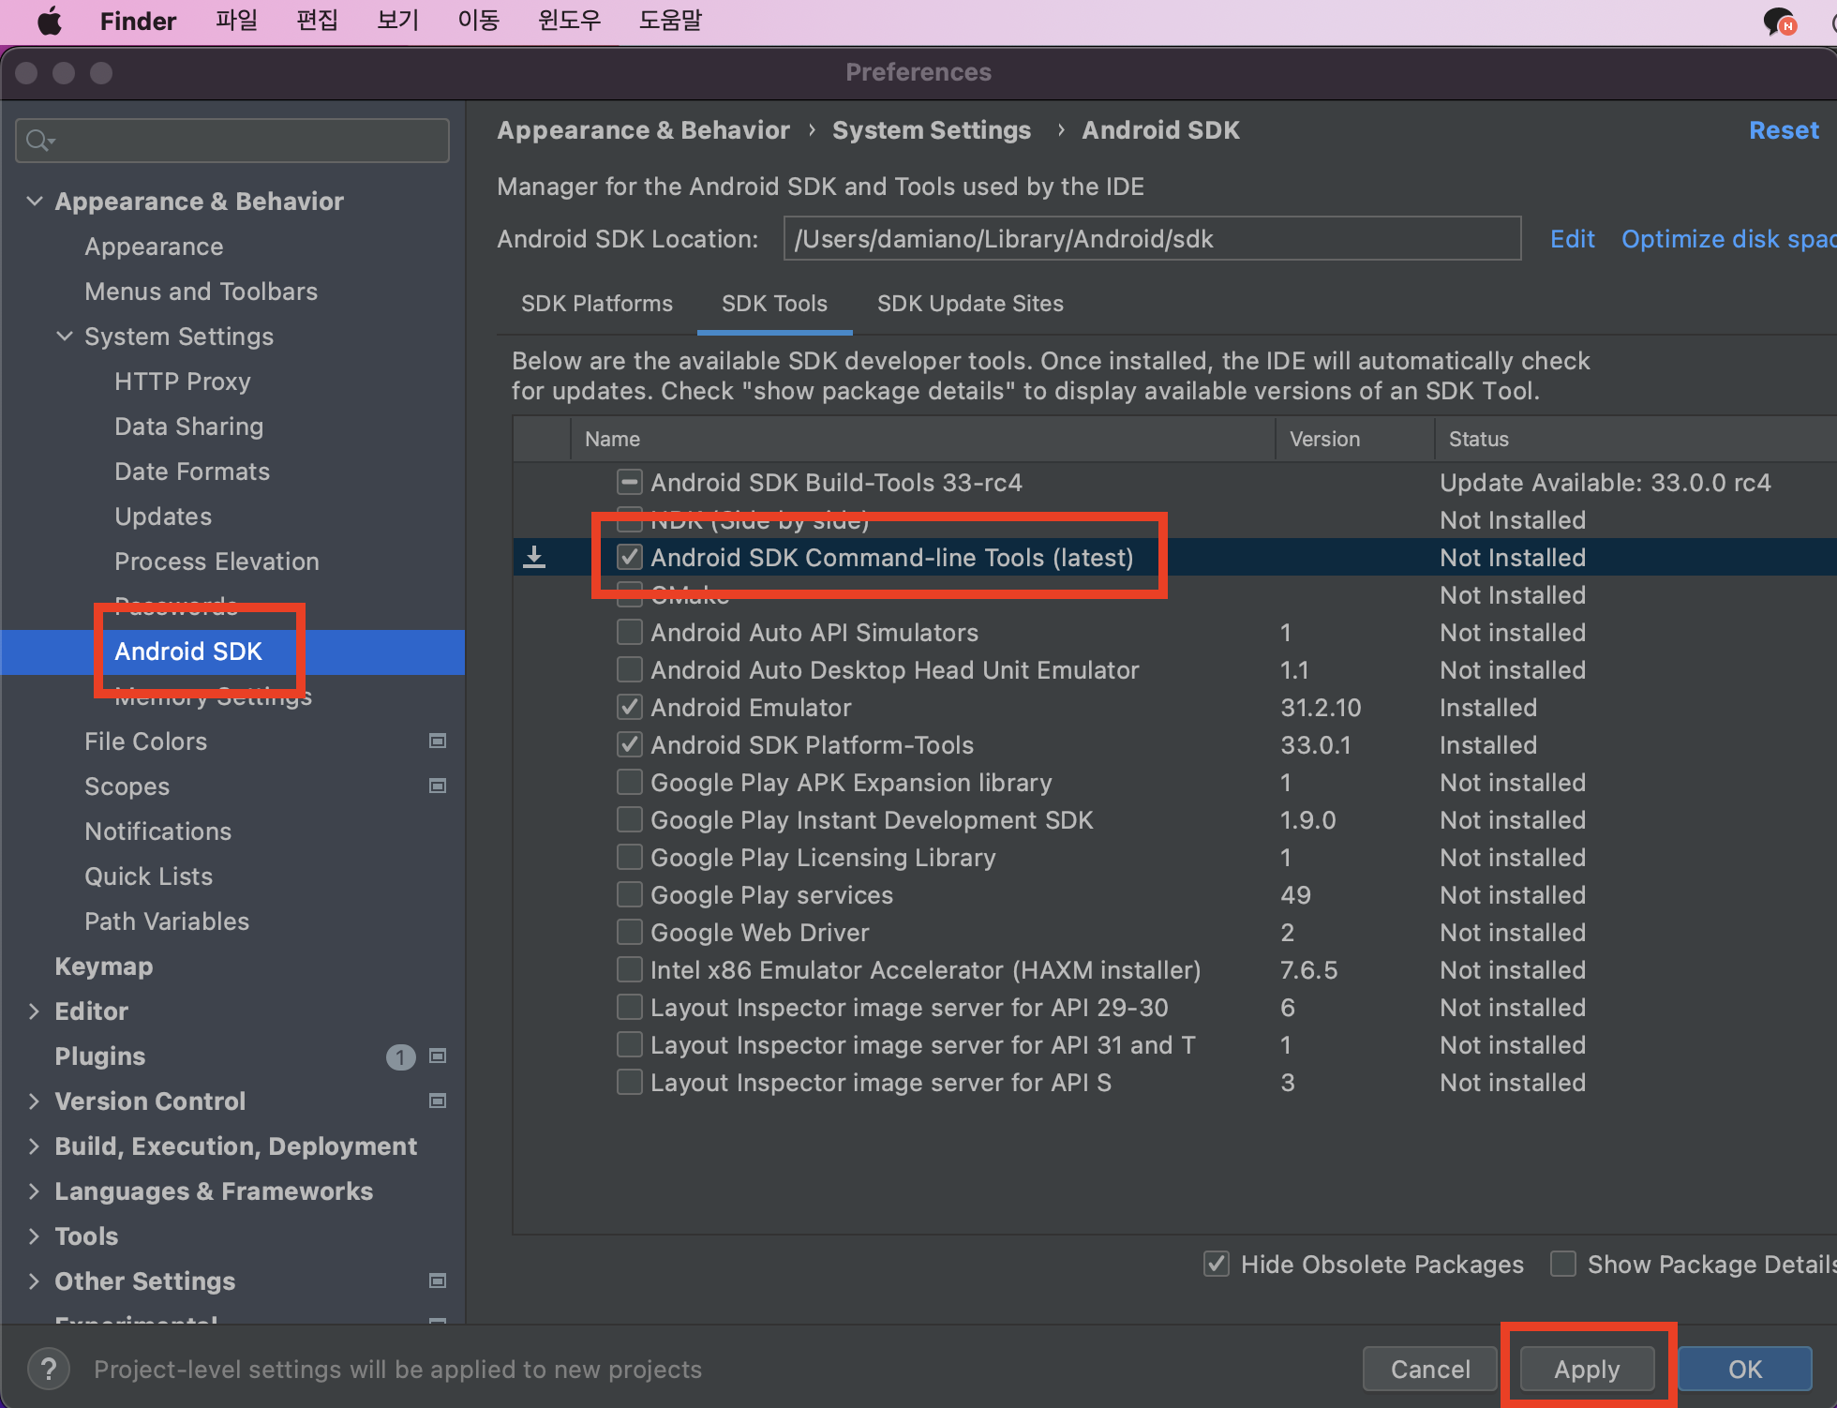
Task: Click the Plugins update count badge
Action: [x=400, y=1057]
